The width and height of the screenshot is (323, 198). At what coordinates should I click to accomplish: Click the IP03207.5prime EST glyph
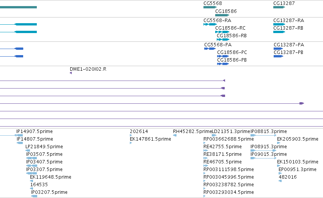(34, 196)
